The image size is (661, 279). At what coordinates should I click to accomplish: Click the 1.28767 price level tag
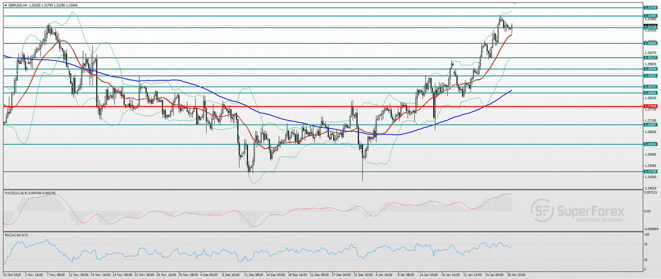click(x=650, y=87)
